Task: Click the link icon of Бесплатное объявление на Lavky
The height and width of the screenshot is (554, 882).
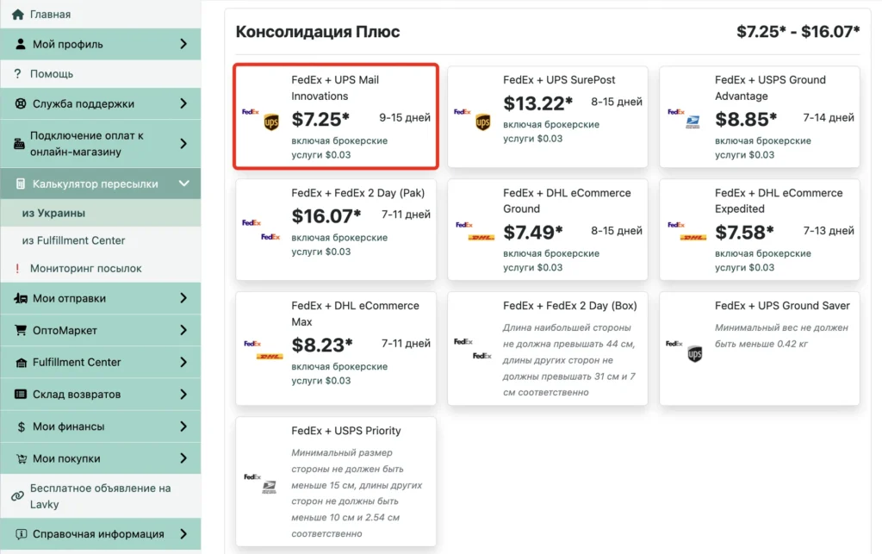Action: coord(17,496)
